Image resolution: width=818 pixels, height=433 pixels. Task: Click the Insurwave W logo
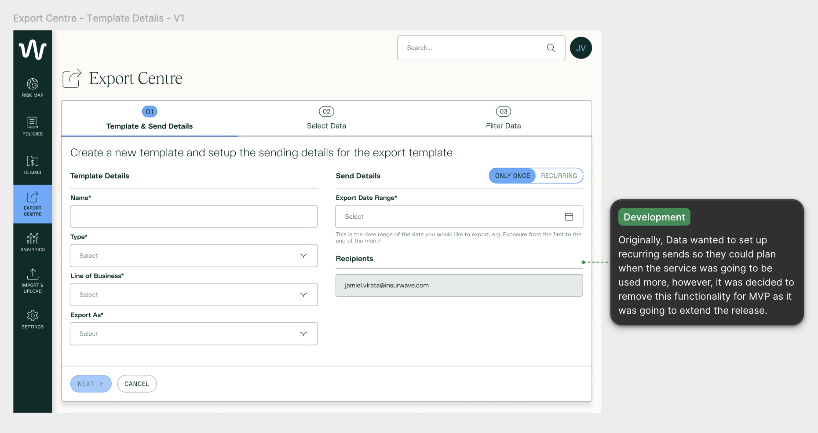(x=33, y=49)
